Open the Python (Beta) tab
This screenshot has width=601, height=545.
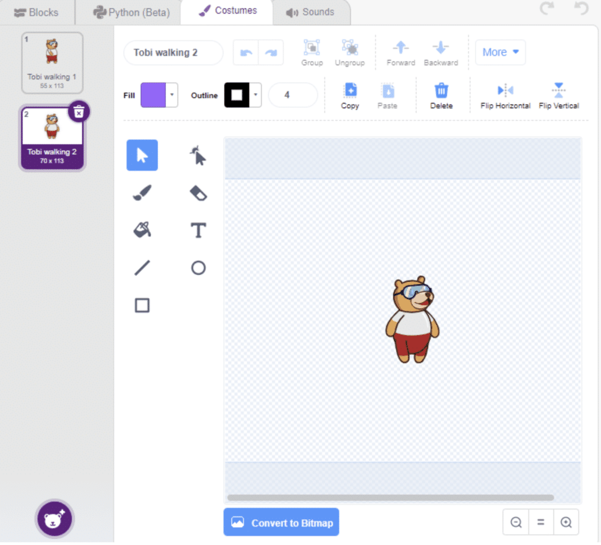tap(131, 12)
